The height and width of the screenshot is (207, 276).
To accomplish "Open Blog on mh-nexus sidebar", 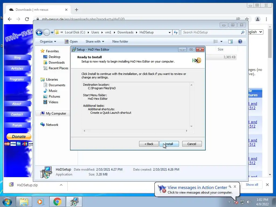I will (17, 57).
